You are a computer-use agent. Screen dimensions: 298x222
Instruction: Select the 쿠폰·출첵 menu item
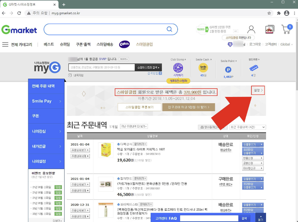[83, 44]
